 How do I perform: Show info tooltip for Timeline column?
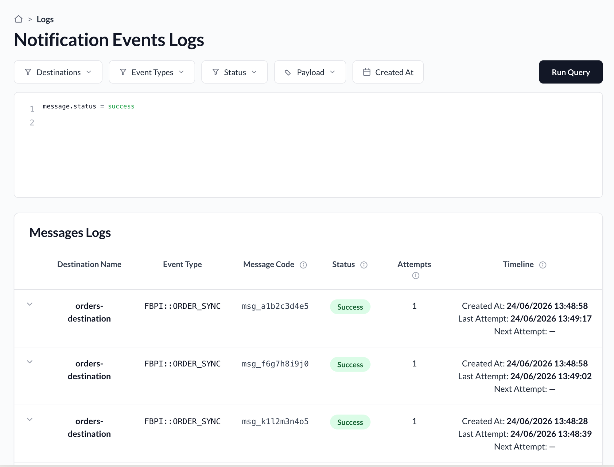(x=543, y=265)
